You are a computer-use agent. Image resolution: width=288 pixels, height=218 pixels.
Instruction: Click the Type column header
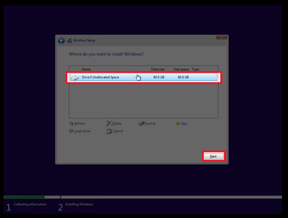(195, 69)
